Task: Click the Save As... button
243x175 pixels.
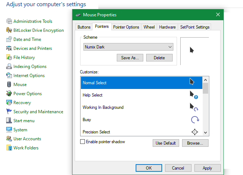Action: click(x=130, y=57)
